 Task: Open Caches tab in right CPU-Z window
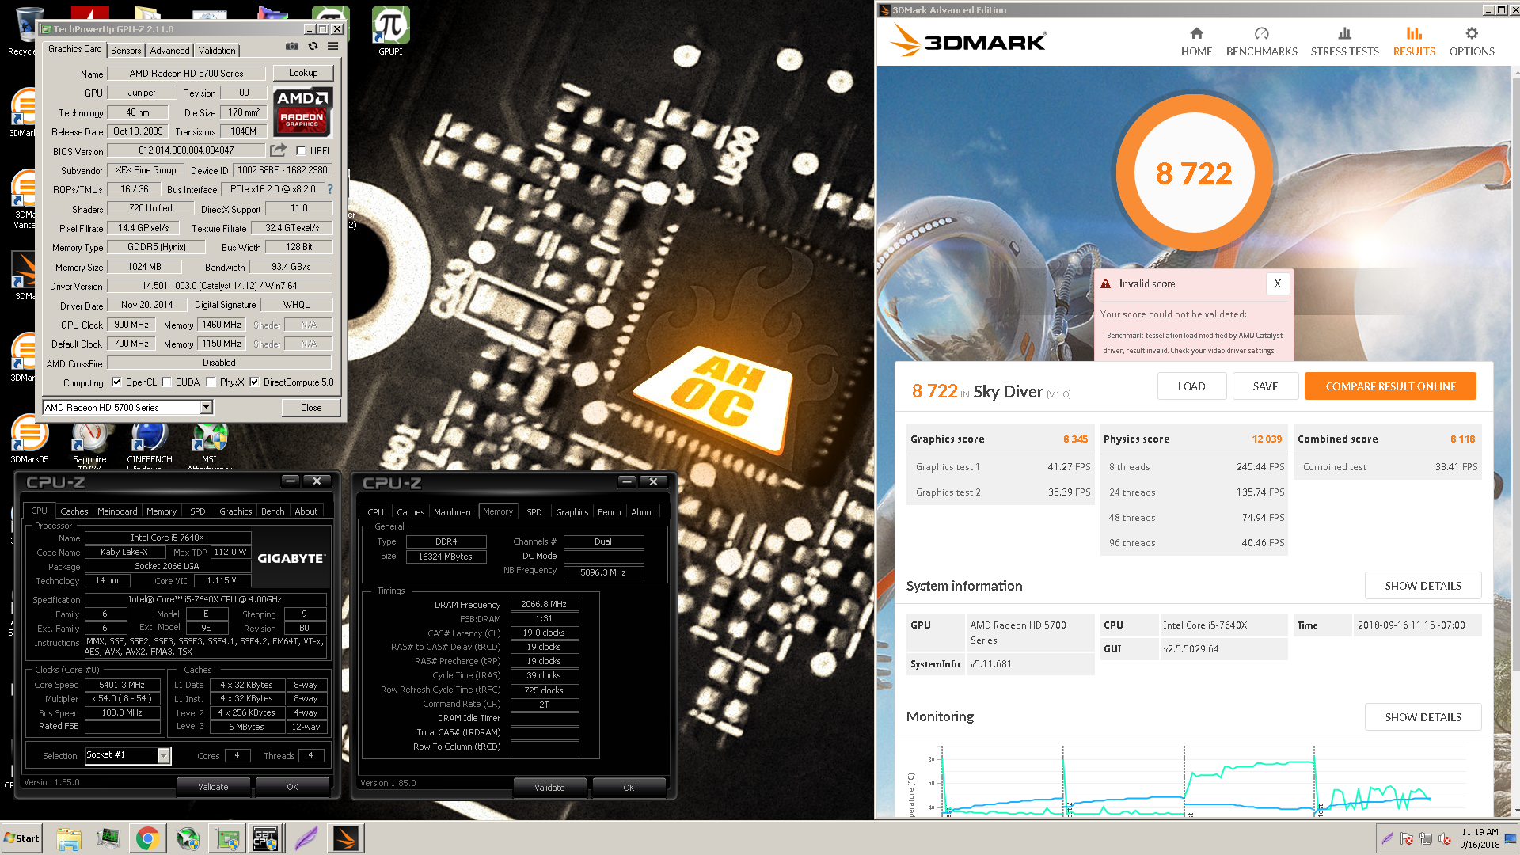(x=410, y=512)
